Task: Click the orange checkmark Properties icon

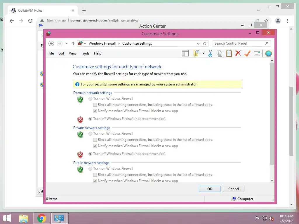Action: (247, 54)
